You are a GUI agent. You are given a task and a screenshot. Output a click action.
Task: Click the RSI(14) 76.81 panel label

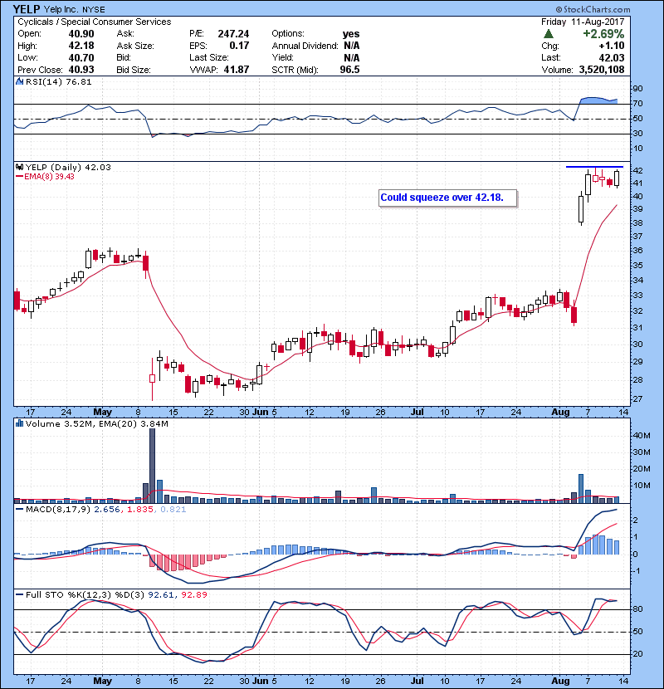point(58,81)
